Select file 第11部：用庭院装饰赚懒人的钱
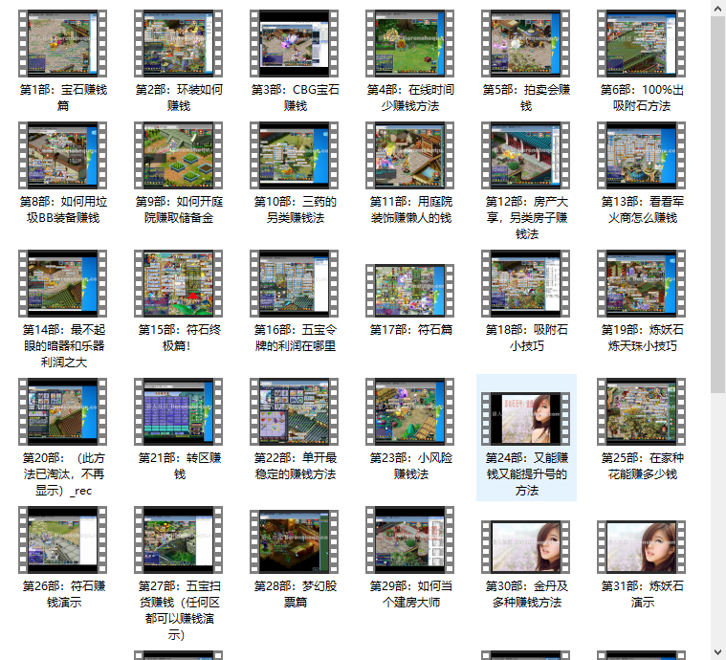The height and width of the screenshot is (660, 726). pyautogui.click(x=410, y=155)
